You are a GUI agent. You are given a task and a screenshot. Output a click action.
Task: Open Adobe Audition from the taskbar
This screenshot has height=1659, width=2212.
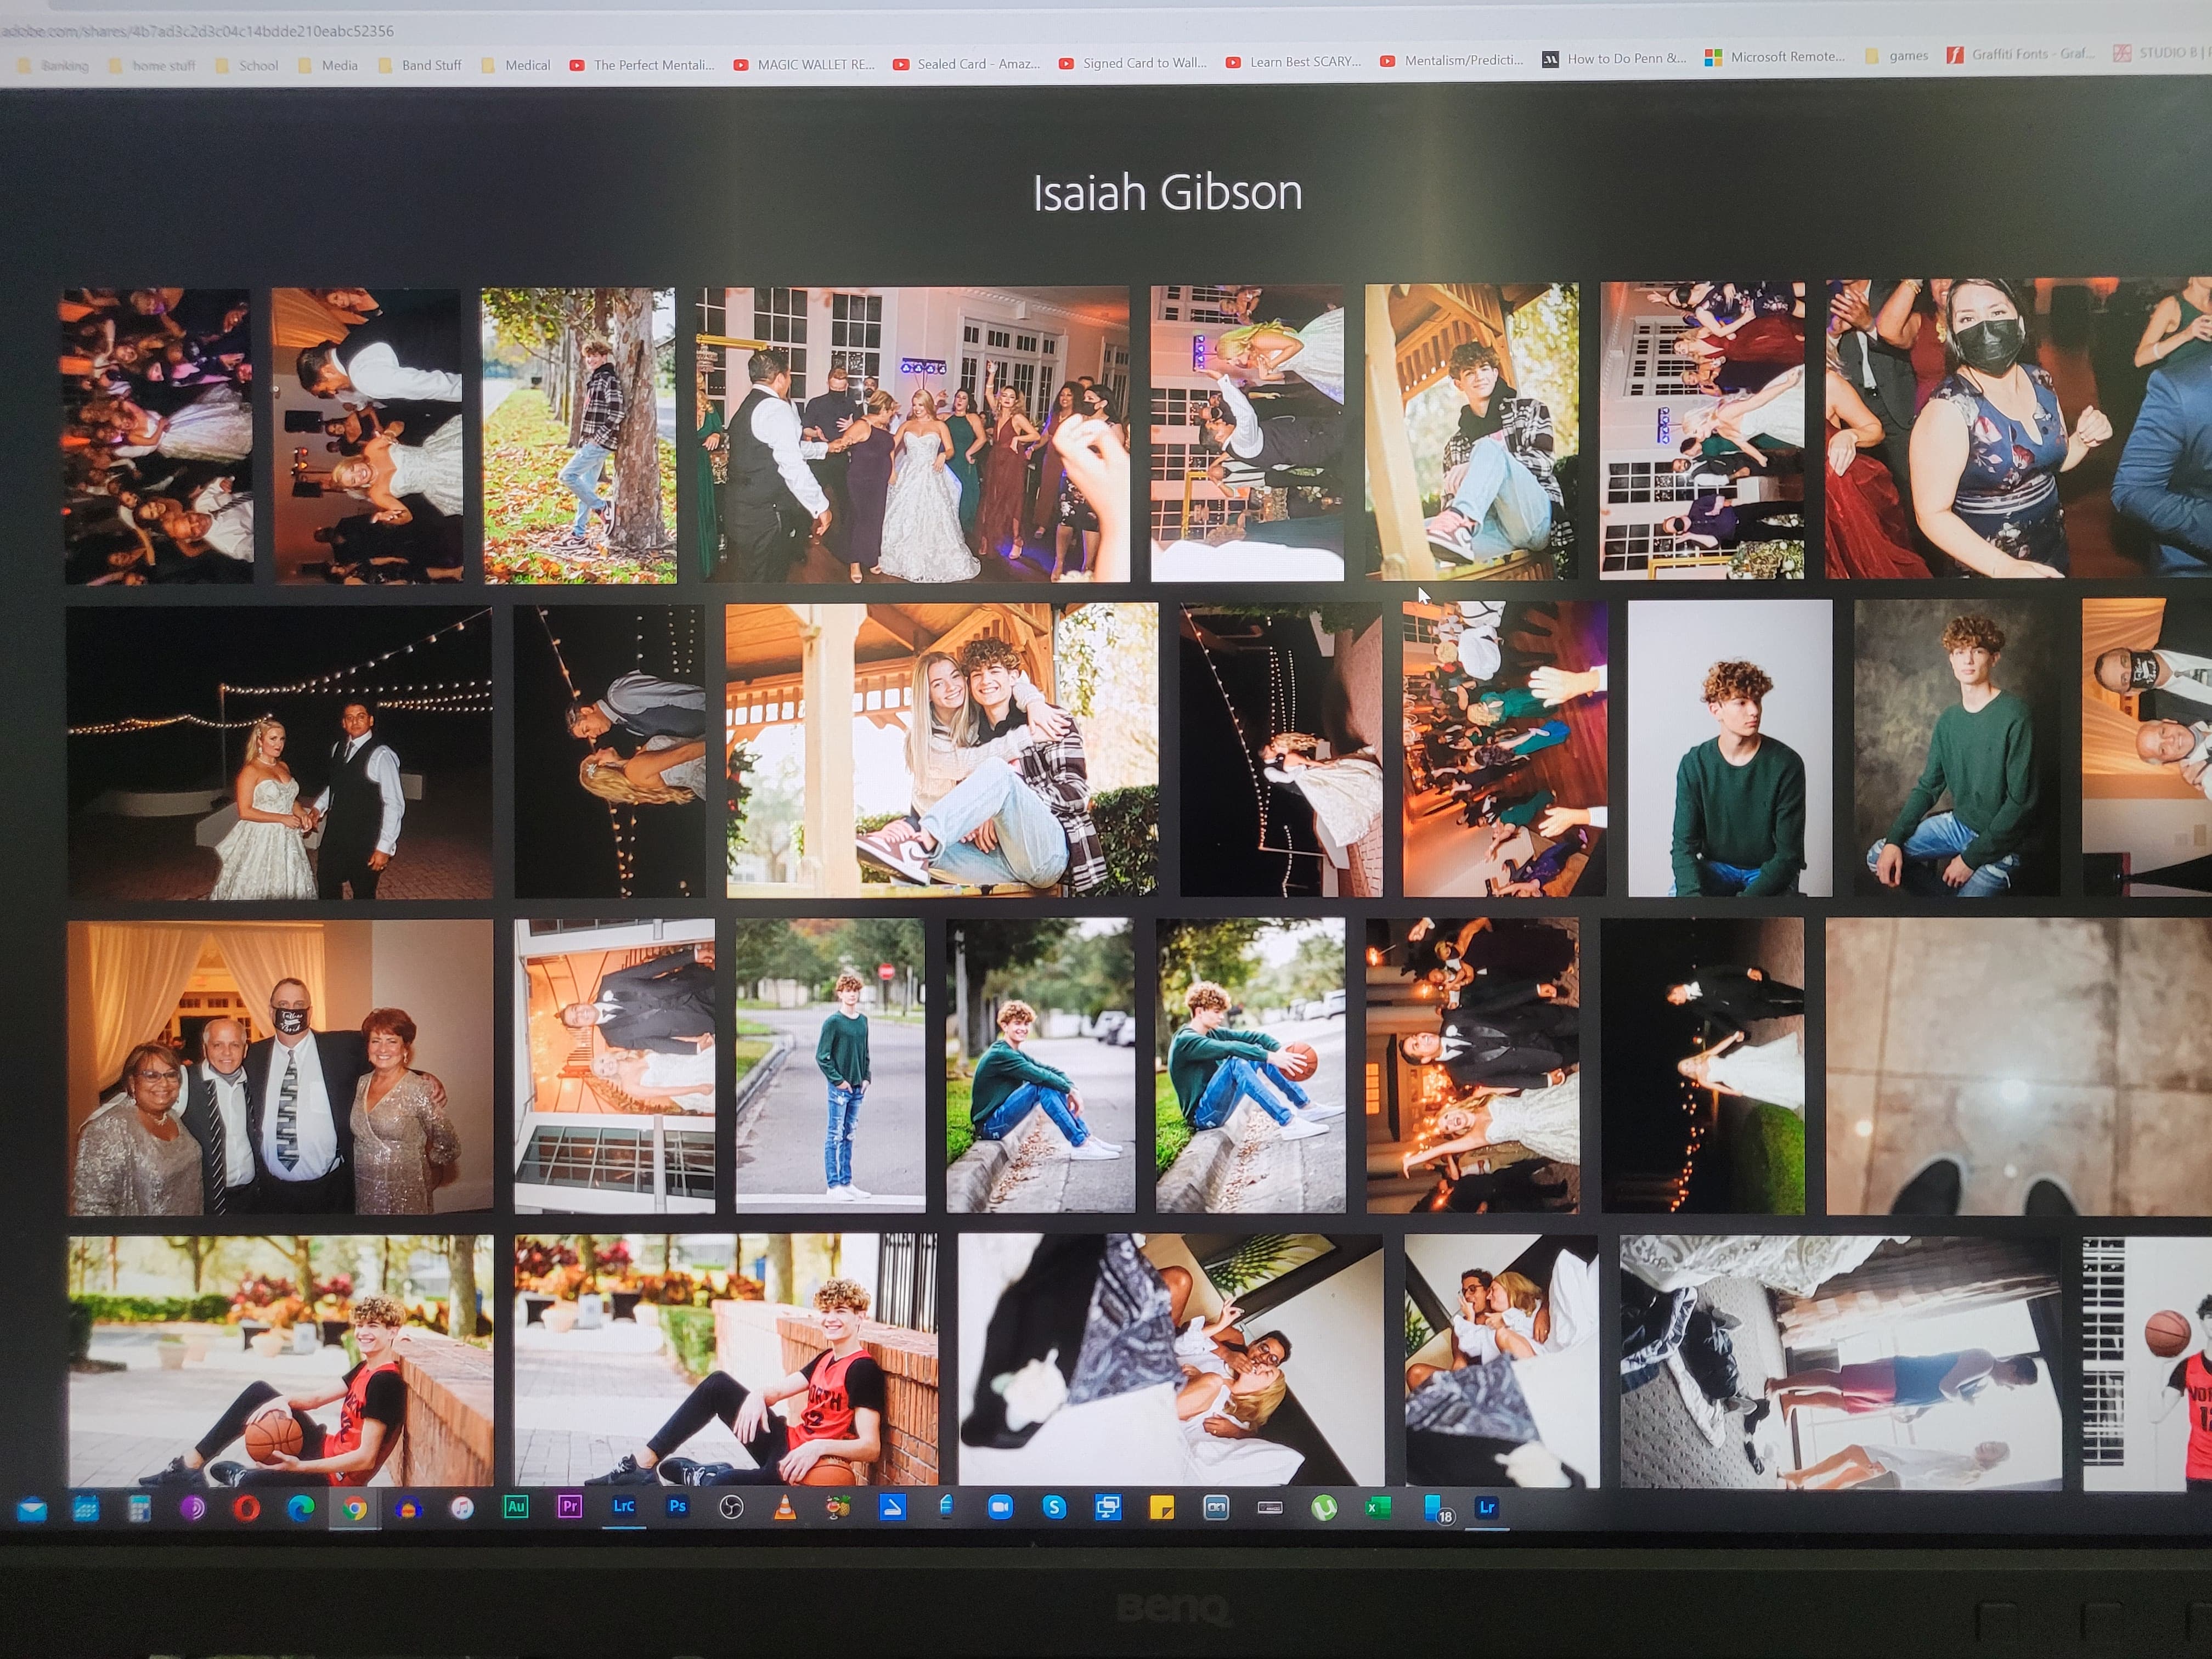(515, 1506)
